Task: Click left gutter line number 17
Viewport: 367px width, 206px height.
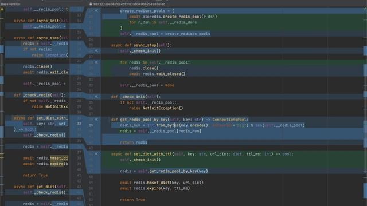Action: pos(79,38)
